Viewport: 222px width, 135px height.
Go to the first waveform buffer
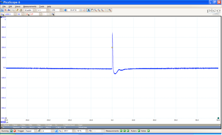coord(65,10)
